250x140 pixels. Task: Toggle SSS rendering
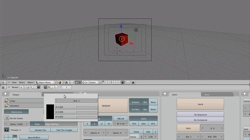pos(145,102)
